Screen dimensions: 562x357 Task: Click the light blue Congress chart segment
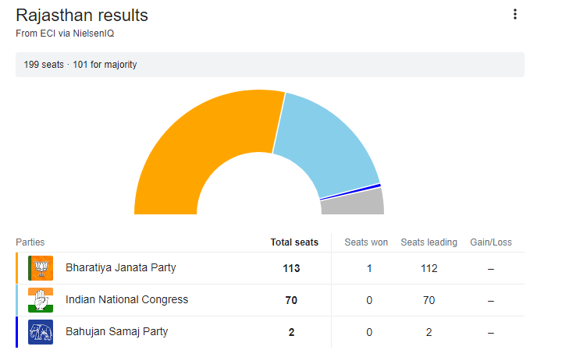pyautogui.click(x=328, y=144)
